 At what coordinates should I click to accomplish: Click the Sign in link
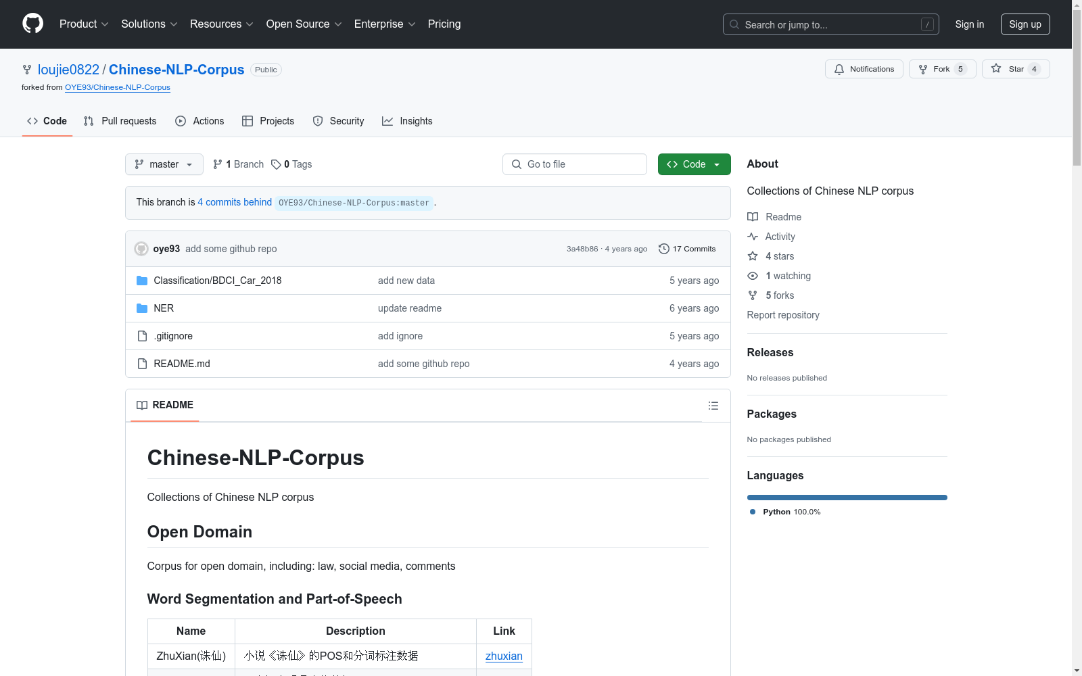970,24
